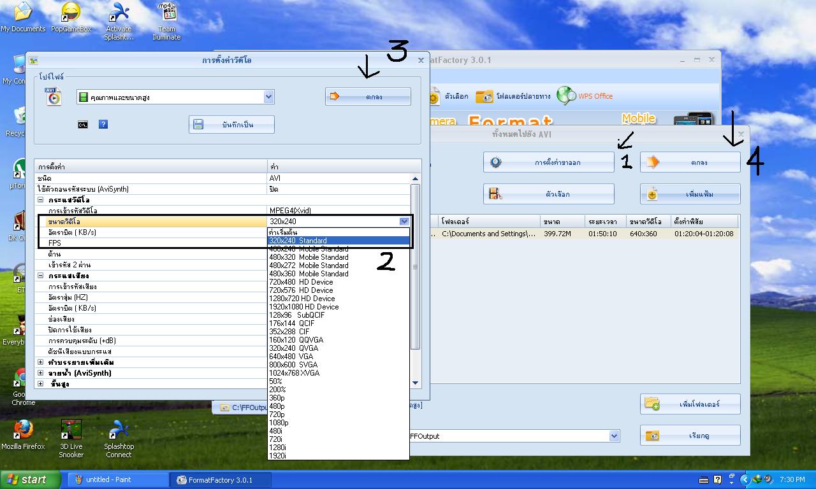This screenshot has width=816, height=489.
Task: Click the browse folder button
Action: 690,436
